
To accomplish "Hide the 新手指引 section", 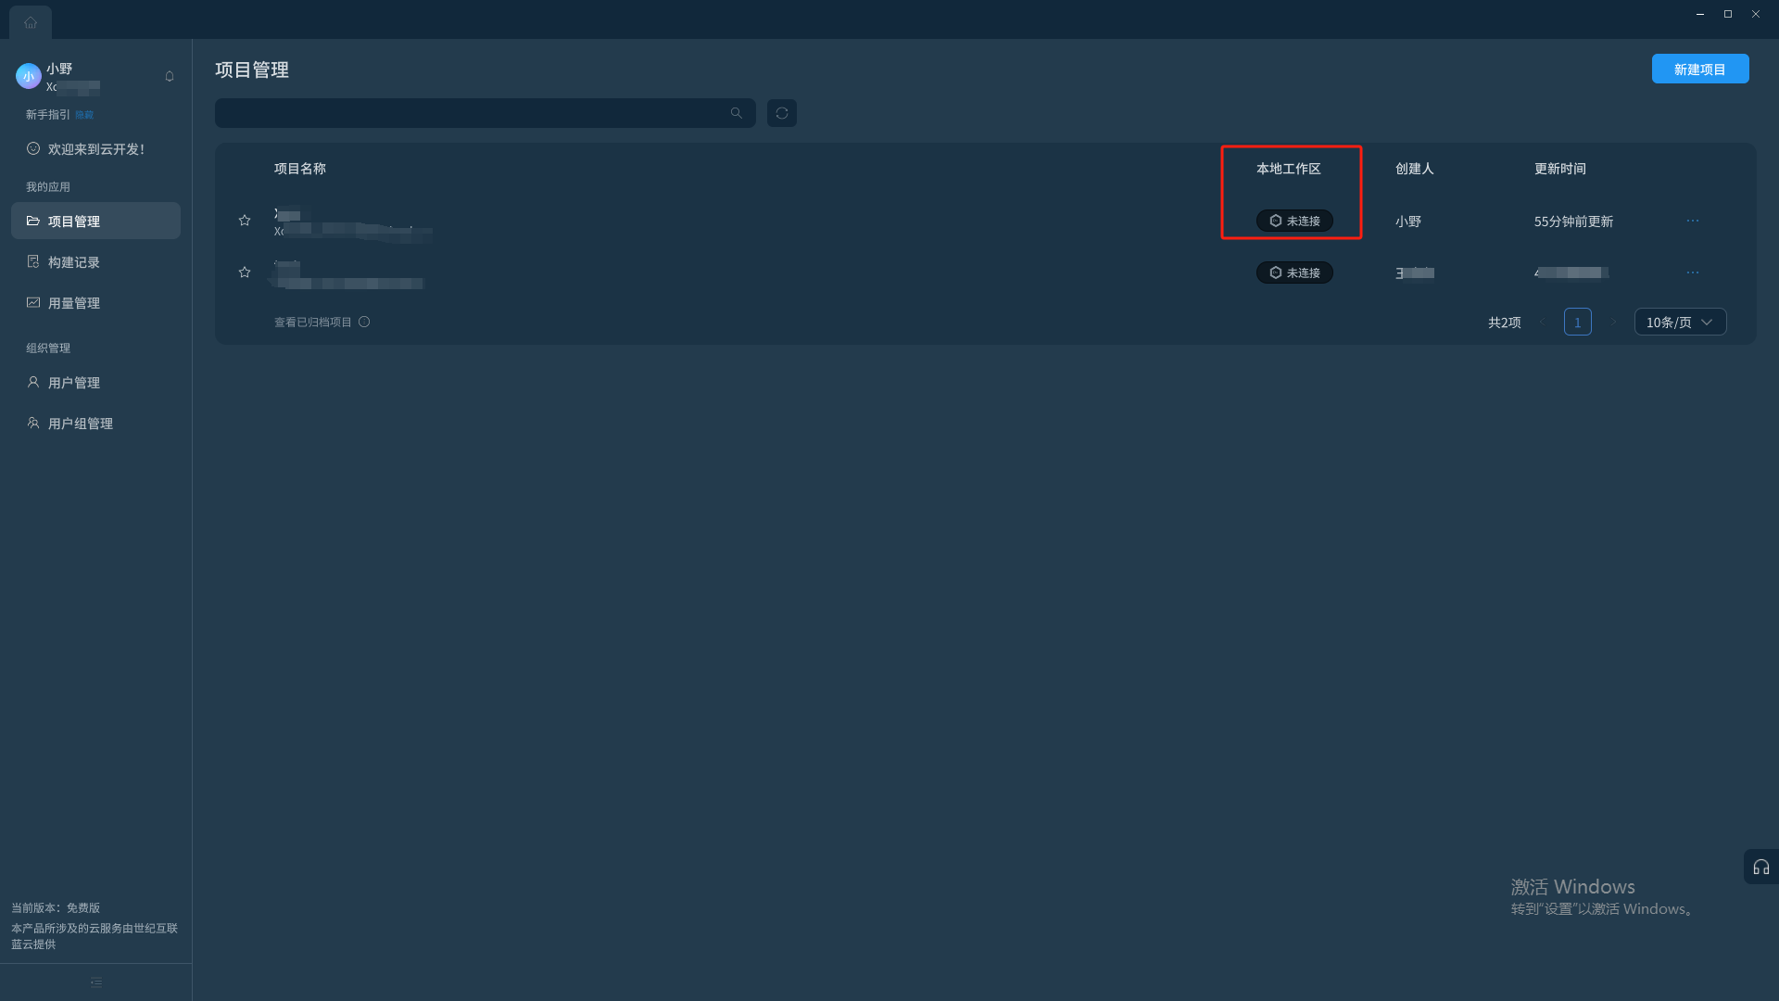I will point(84,115).
